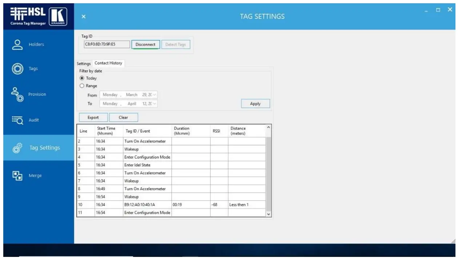Image resolution: width=458 pixels, height=258 pixels.
Task: Switch to the Settings tab
Action: (x=84, y=64)
